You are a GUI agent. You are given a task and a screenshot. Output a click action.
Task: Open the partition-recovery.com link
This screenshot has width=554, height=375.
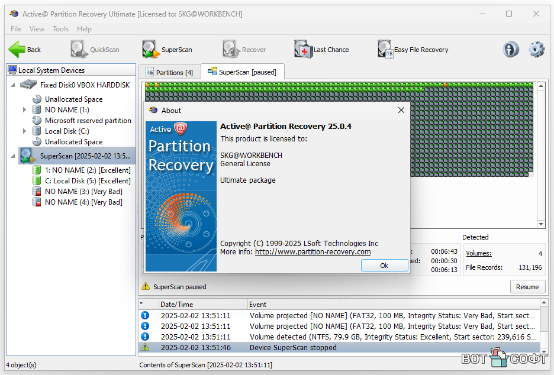[x=313, y=252]
